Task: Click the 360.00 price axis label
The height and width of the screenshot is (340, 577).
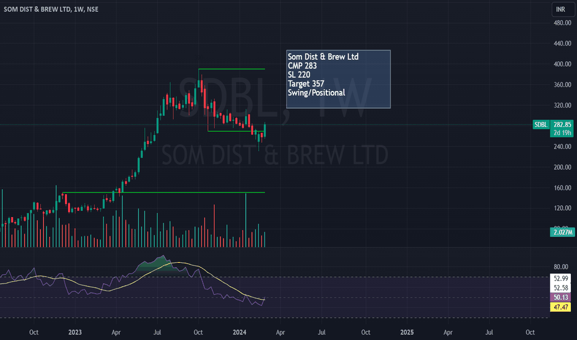Action: coord(562,85)
